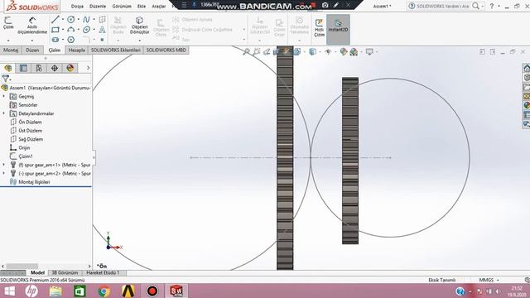The width and height of the screenshot is (530, 298).
Task: Open Google Chrome from the taskbar
Action: click(104, 291)
